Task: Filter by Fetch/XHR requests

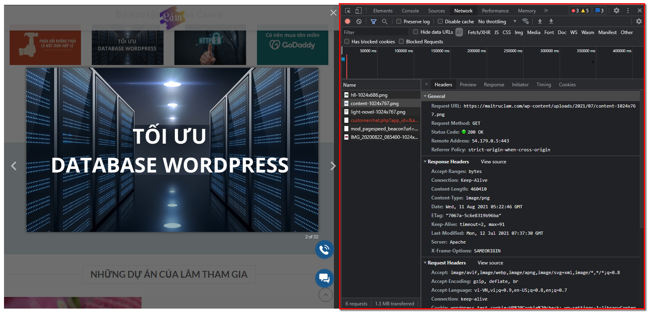Action: click(x=479, y=33)
